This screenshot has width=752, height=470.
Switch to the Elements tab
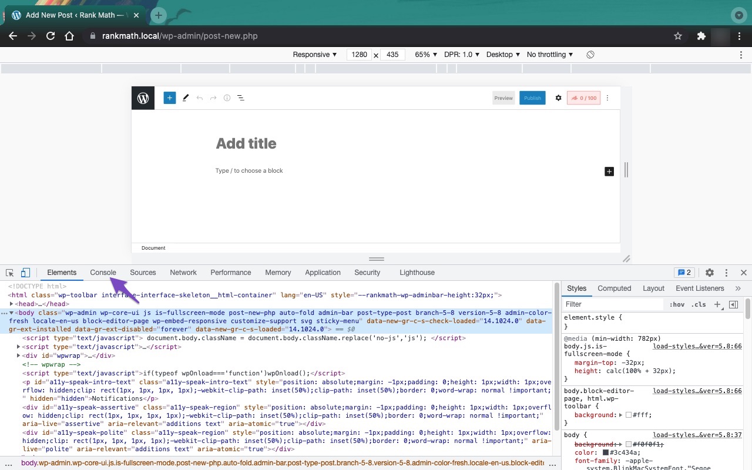tap(62, 273)
